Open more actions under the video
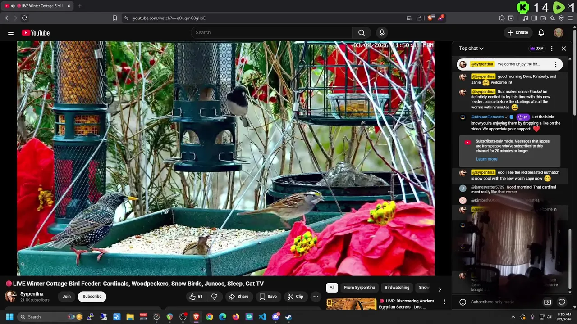 click(316, 297)
